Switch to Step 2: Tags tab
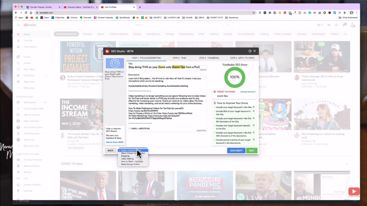Screen dimensions: 367x206 tap(180, 58)
